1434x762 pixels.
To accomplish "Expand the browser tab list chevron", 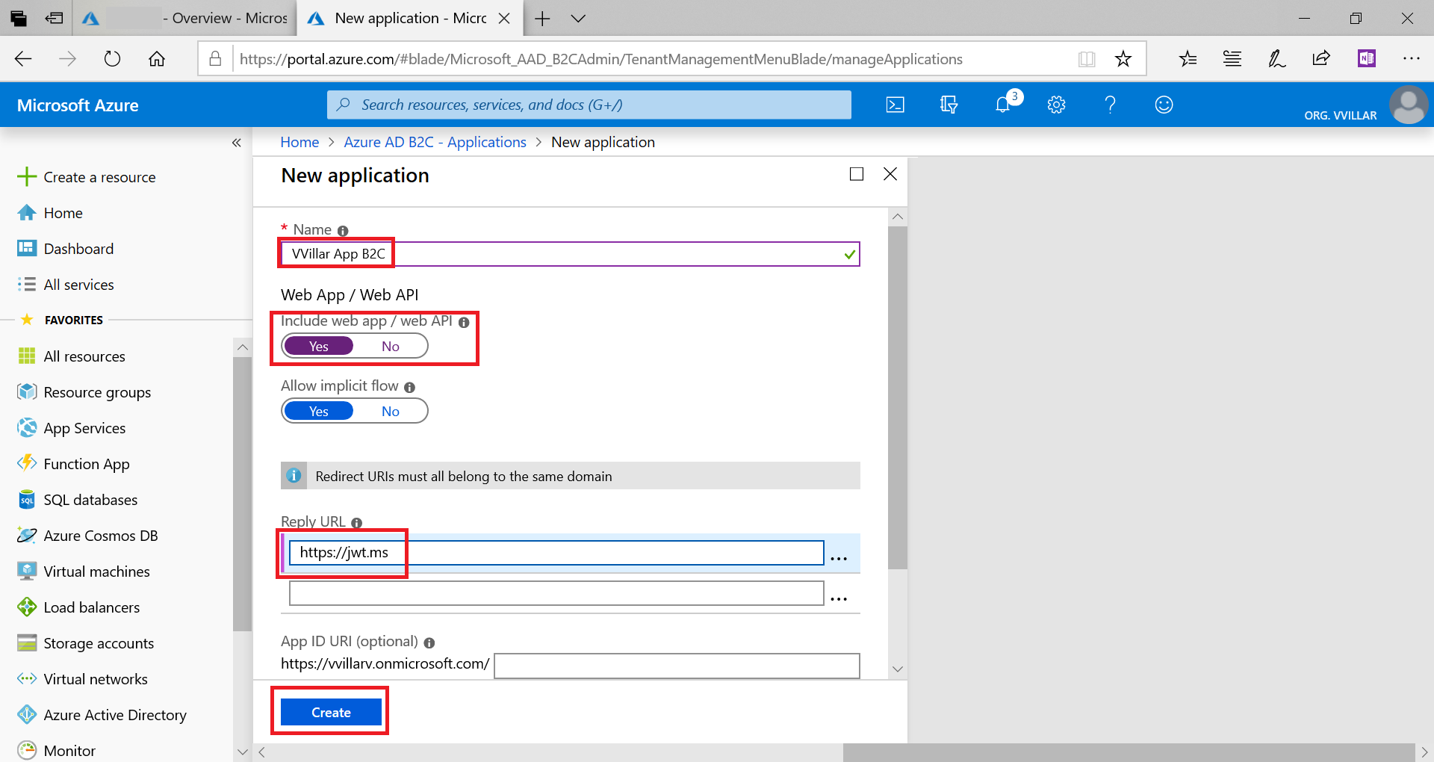I will pyautogui.click(x=579, y=18).
